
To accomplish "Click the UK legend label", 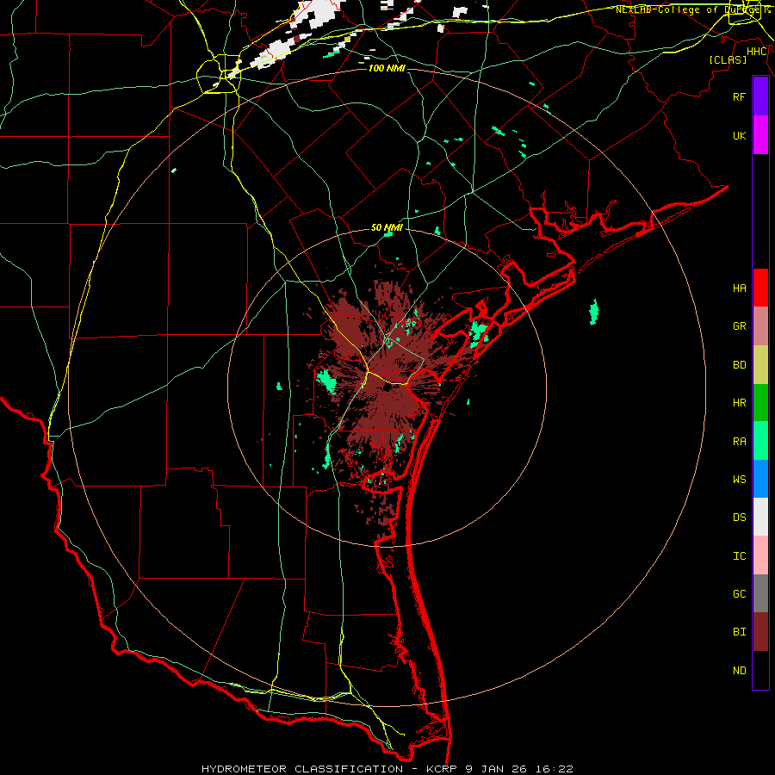I will coord(739,135).
